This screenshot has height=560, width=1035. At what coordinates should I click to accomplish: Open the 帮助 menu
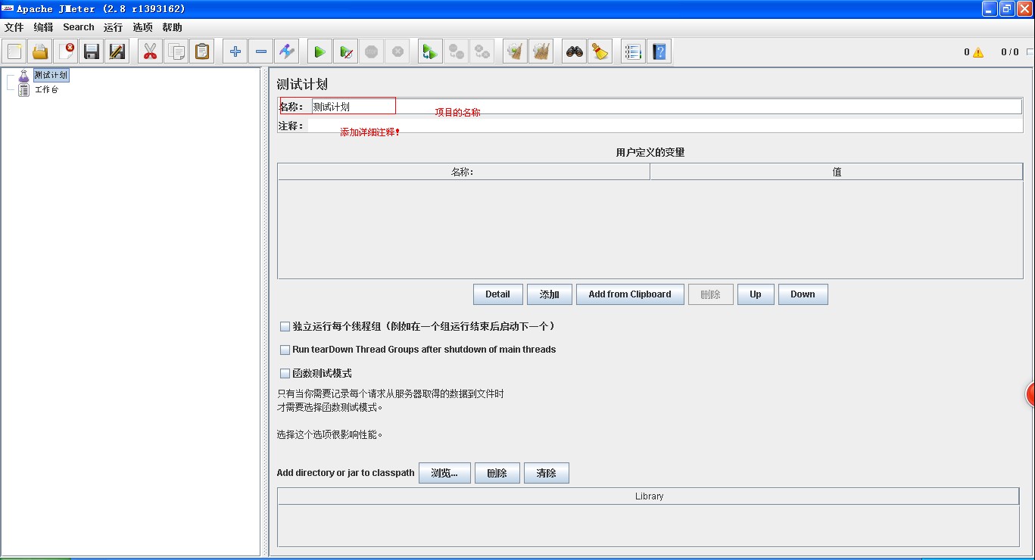click(x=172, y=27)
